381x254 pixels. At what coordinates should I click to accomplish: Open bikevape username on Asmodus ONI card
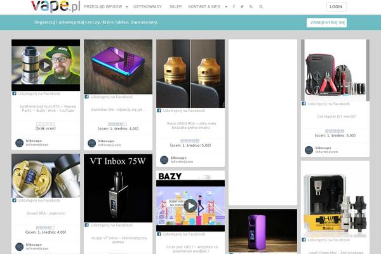click(106, 141)
